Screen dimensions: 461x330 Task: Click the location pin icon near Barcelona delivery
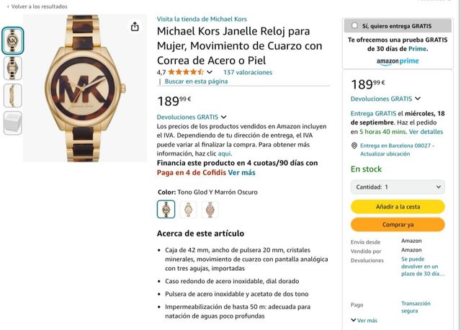[354, 146]
